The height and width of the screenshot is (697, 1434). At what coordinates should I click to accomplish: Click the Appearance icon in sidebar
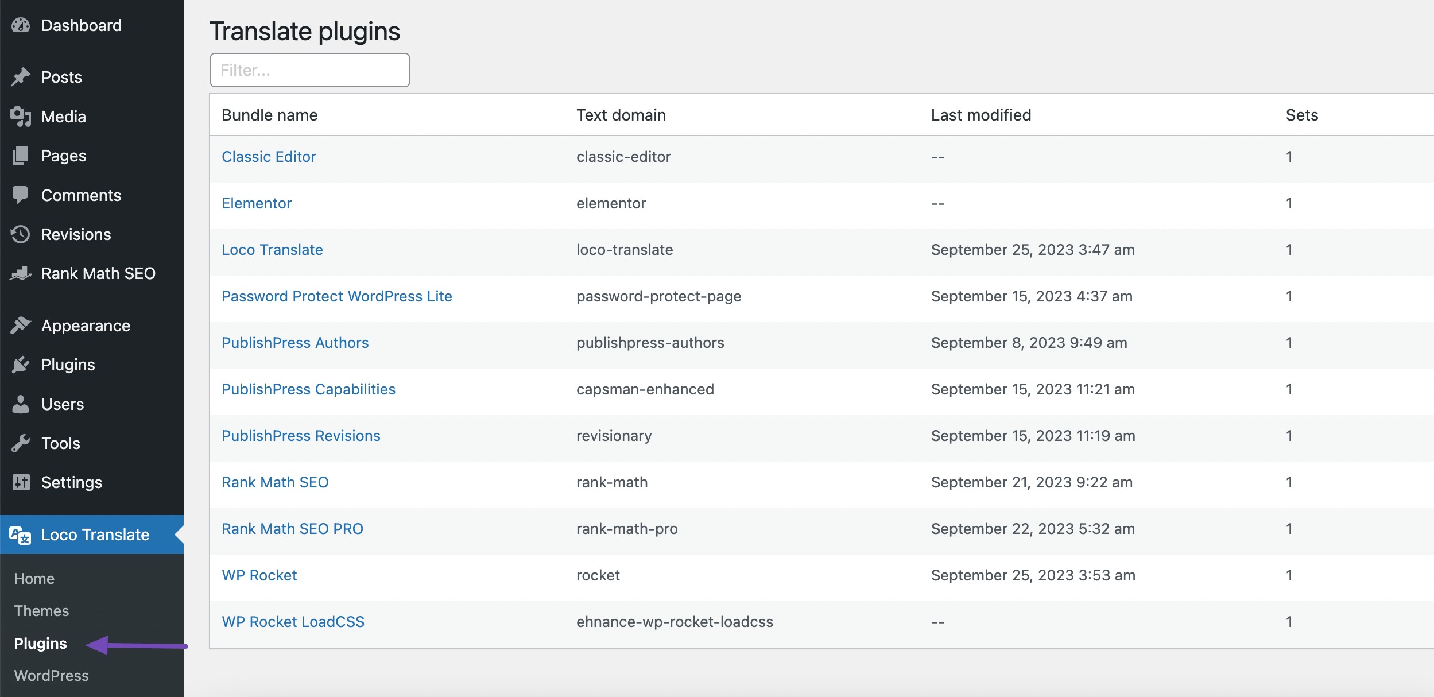pos(25,326)
